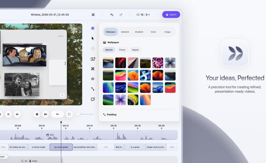Image resolution: width=266 pixels, height=163 pixels.
Task: Select the 'by some great' caption segment
Action: (61, 147)
